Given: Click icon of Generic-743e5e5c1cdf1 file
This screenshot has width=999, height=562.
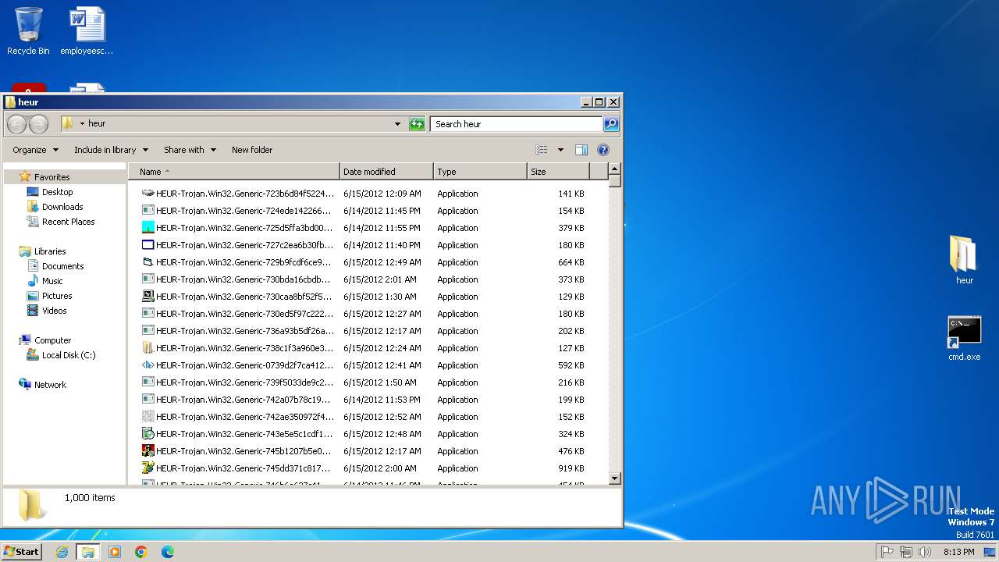Looking at the screenshot, I should coord(148,434).
